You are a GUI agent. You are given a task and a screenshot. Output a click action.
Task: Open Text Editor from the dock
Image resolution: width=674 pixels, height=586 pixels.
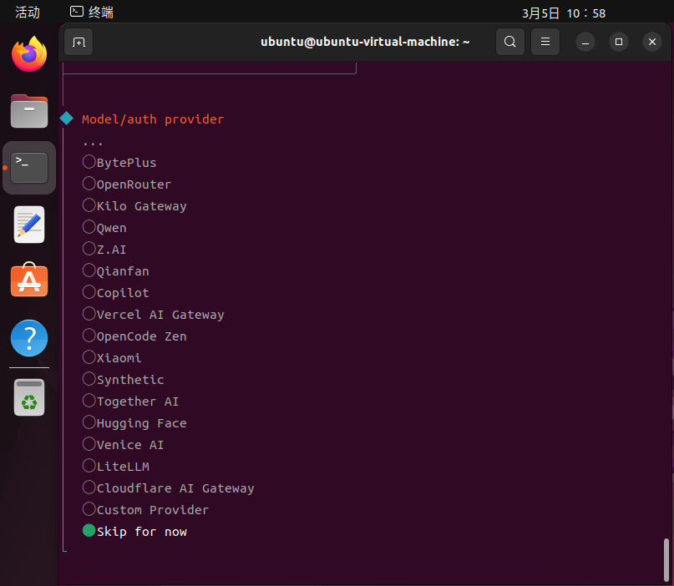pyautogui.click(x=29, y=225)
